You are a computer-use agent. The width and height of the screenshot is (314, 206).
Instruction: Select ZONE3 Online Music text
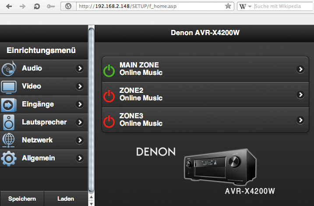[x=141, y=124]
